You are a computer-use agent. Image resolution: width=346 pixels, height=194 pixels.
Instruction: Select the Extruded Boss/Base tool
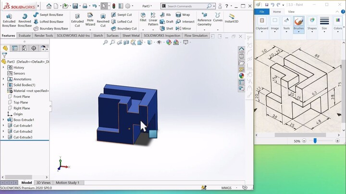tap(9, 20)
